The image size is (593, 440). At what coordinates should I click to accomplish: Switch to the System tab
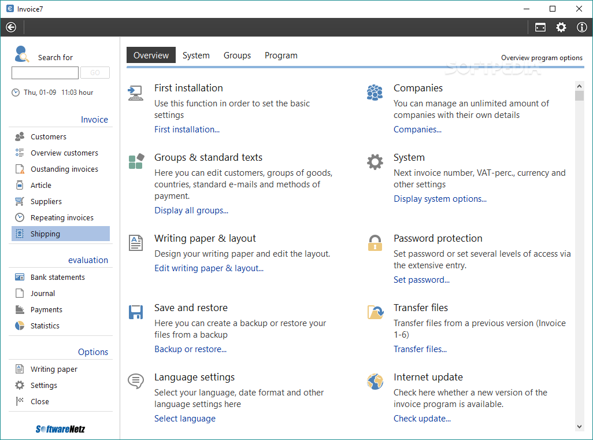click(x=196, y=56)
